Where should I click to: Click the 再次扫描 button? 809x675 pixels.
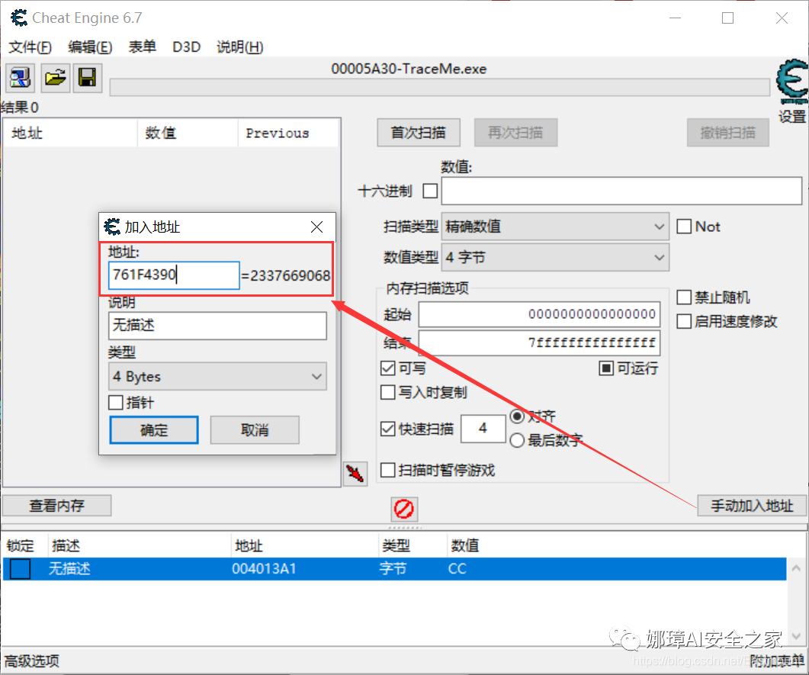pos(515,133)
